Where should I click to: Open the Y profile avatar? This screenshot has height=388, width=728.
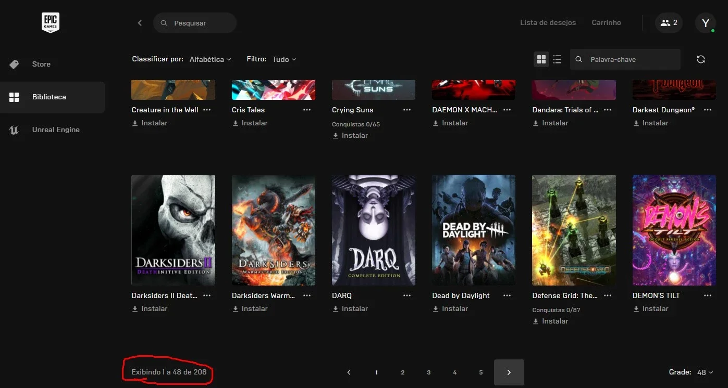click(706, 23)
